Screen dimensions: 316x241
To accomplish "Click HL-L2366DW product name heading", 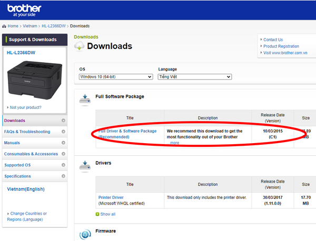I will 21,53.
